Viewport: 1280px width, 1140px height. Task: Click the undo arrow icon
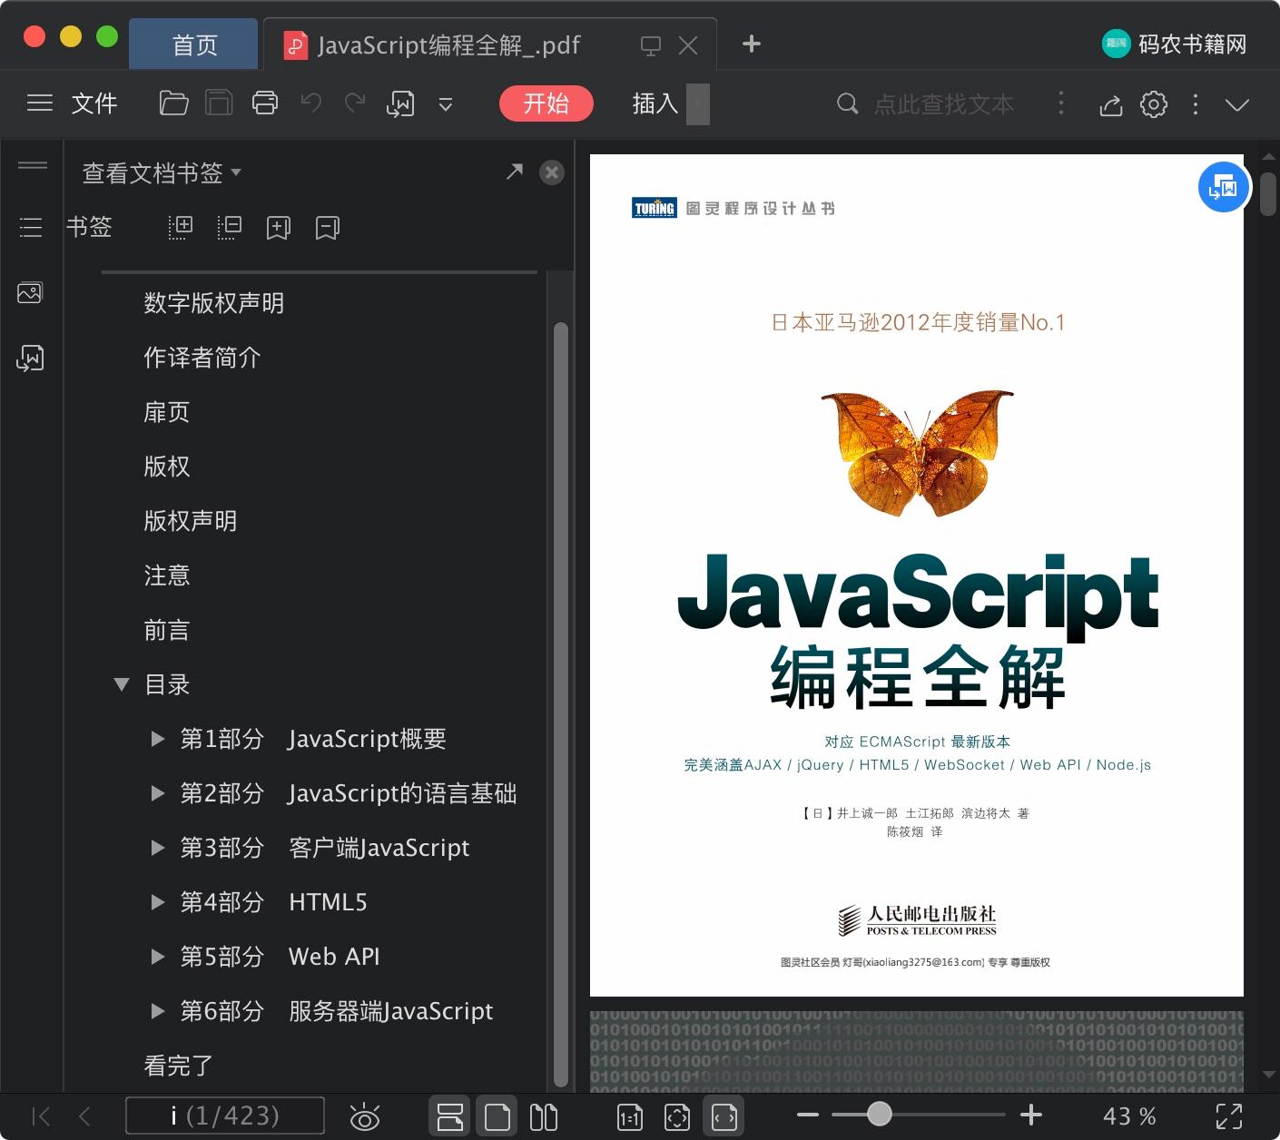[311, 103]
